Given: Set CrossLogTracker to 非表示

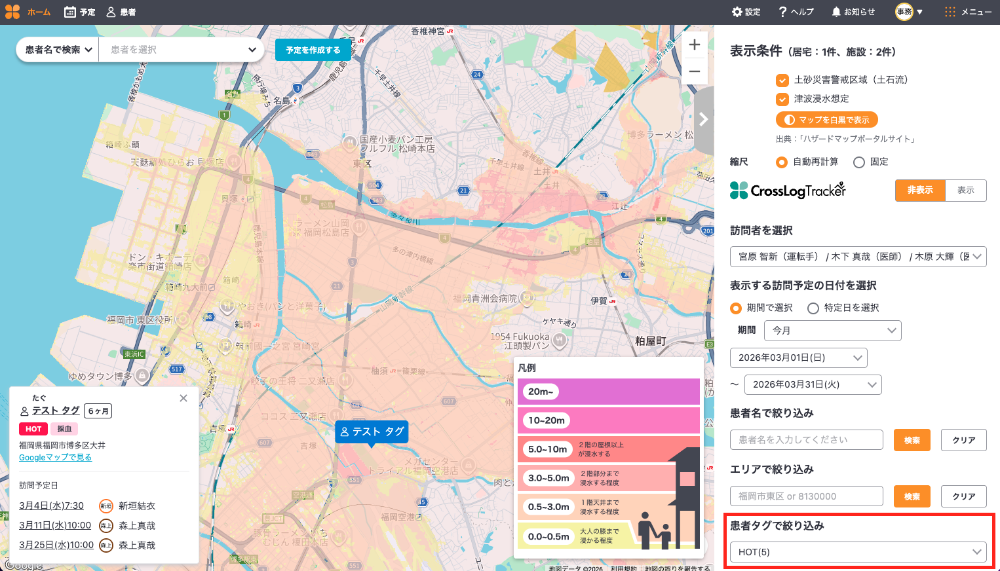Looking at the screenshot, I should click(920, 190).
